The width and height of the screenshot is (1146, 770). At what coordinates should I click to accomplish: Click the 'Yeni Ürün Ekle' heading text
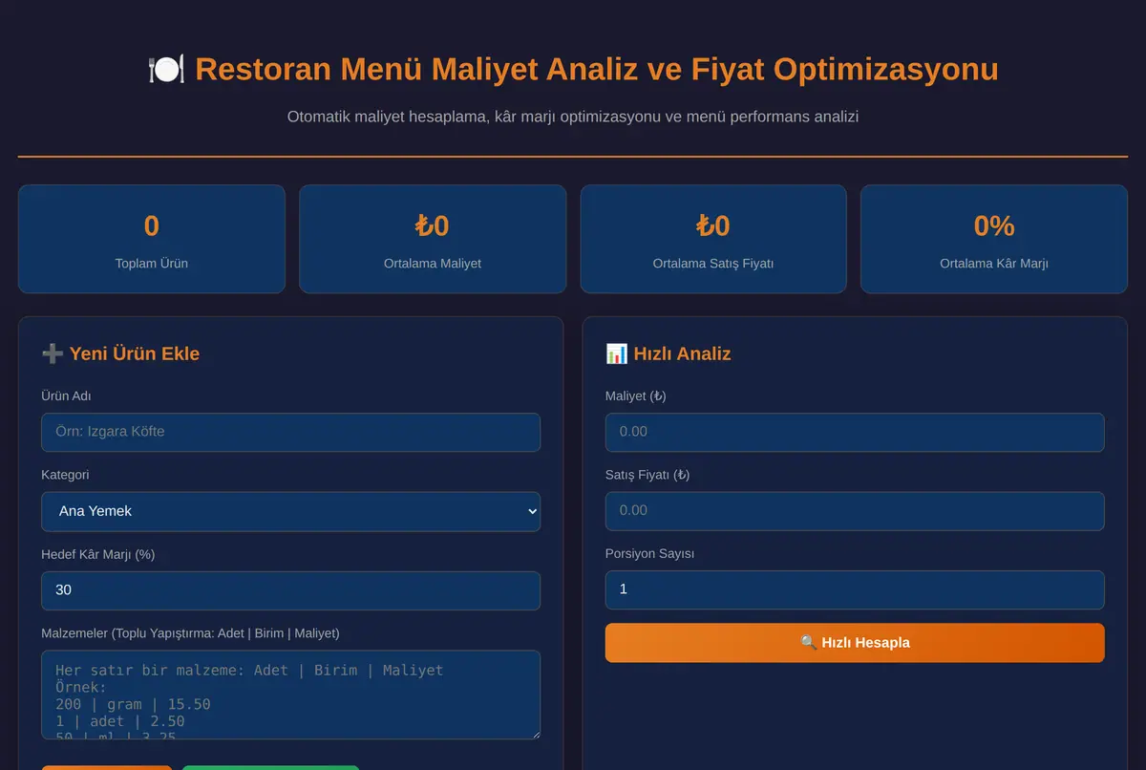[x=135, y=353]
